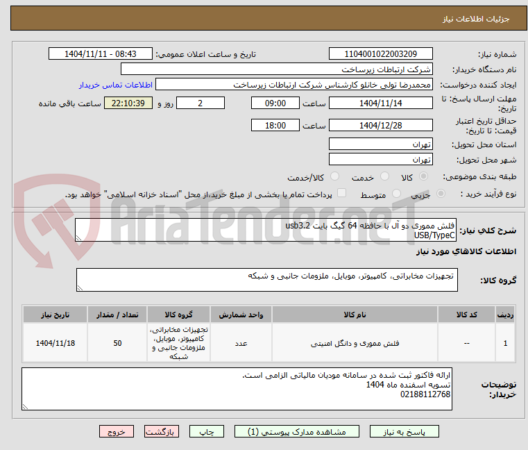Click the countdown timer 22:10:39
Viewport: 528px width, 450px height.
tap(128, 103)
